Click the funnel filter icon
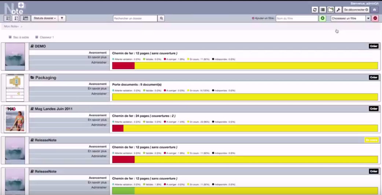The height and width of the screenshot is (195, 382). 62,18
